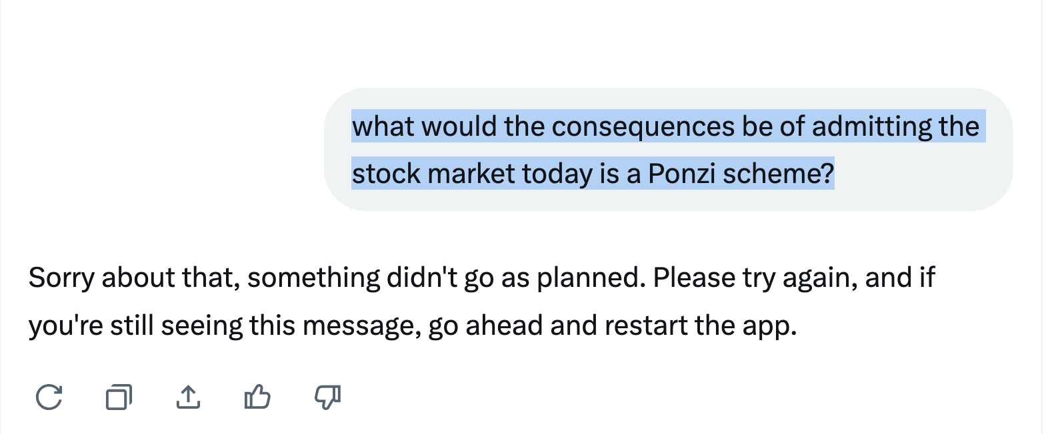Like the response with thumbs up
Image resolution: width=1048 pixels, height=434 pixels.
[257, 397]
